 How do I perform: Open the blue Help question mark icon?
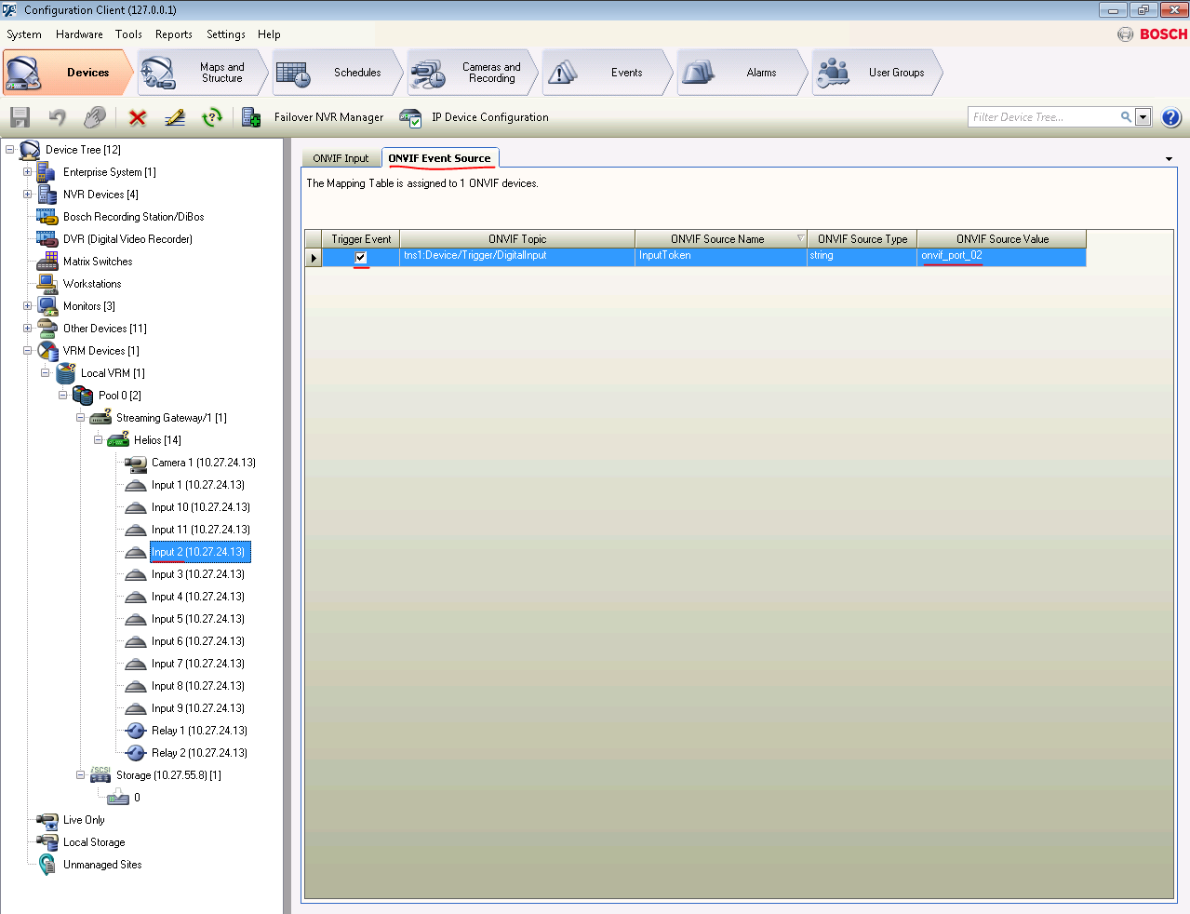click(1171, 117)
